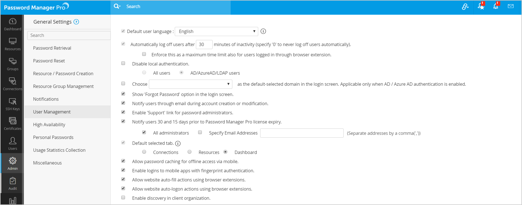Open Password Retrieval settings

(52, 48)
